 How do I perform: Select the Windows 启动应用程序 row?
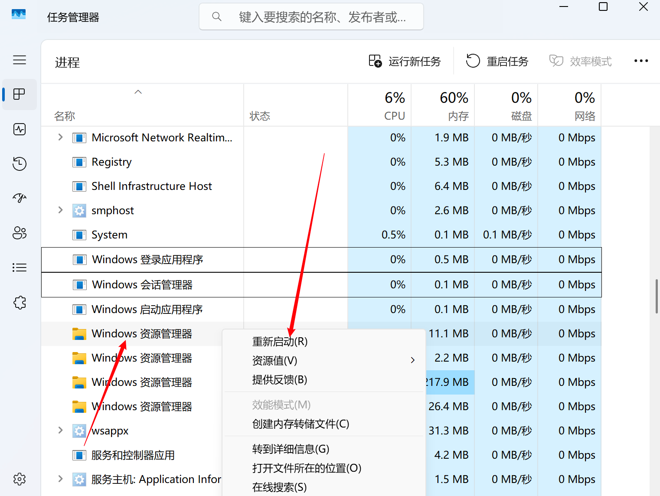click(321, 310)
